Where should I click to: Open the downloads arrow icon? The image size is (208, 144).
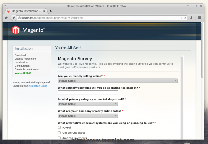(x=191, y=18)
